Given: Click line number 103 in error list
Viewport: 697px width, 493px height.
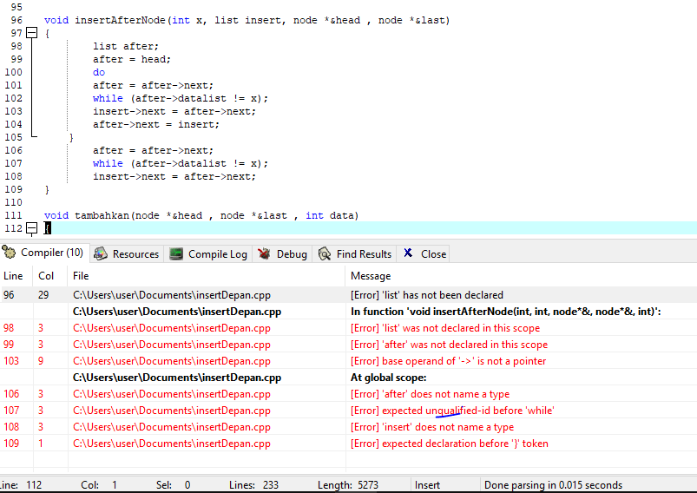Looking at the screenshot, I should (11, 361).
